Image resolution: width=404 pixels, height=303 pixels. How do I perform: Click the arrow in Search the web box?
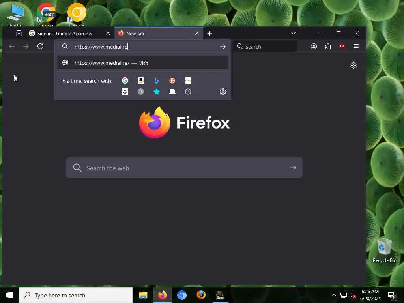pyautogui.click(x=293, y=168)
